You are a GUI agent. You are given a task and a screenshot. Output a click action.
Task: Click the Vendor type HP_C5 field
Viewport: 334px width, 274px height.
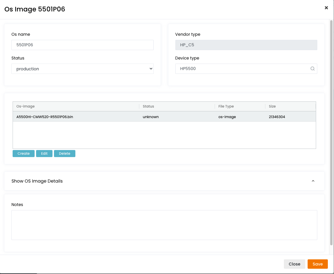click(x=246, y=45)
